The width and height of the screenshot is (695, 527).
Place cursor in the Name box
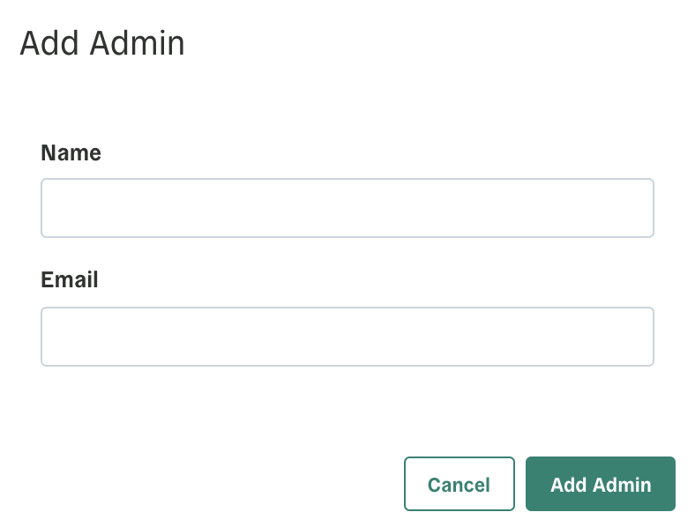pyautogui.click(x=347, y=208)
